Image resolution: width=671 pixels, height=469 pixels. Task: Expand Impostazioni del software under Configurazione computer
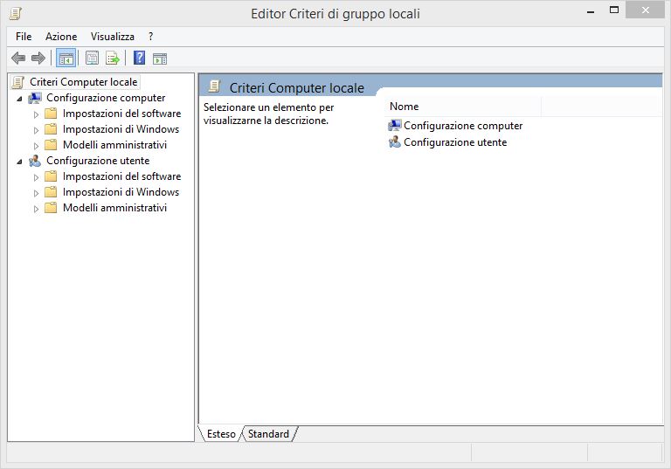pyautogui.click(x=36, y=114)
